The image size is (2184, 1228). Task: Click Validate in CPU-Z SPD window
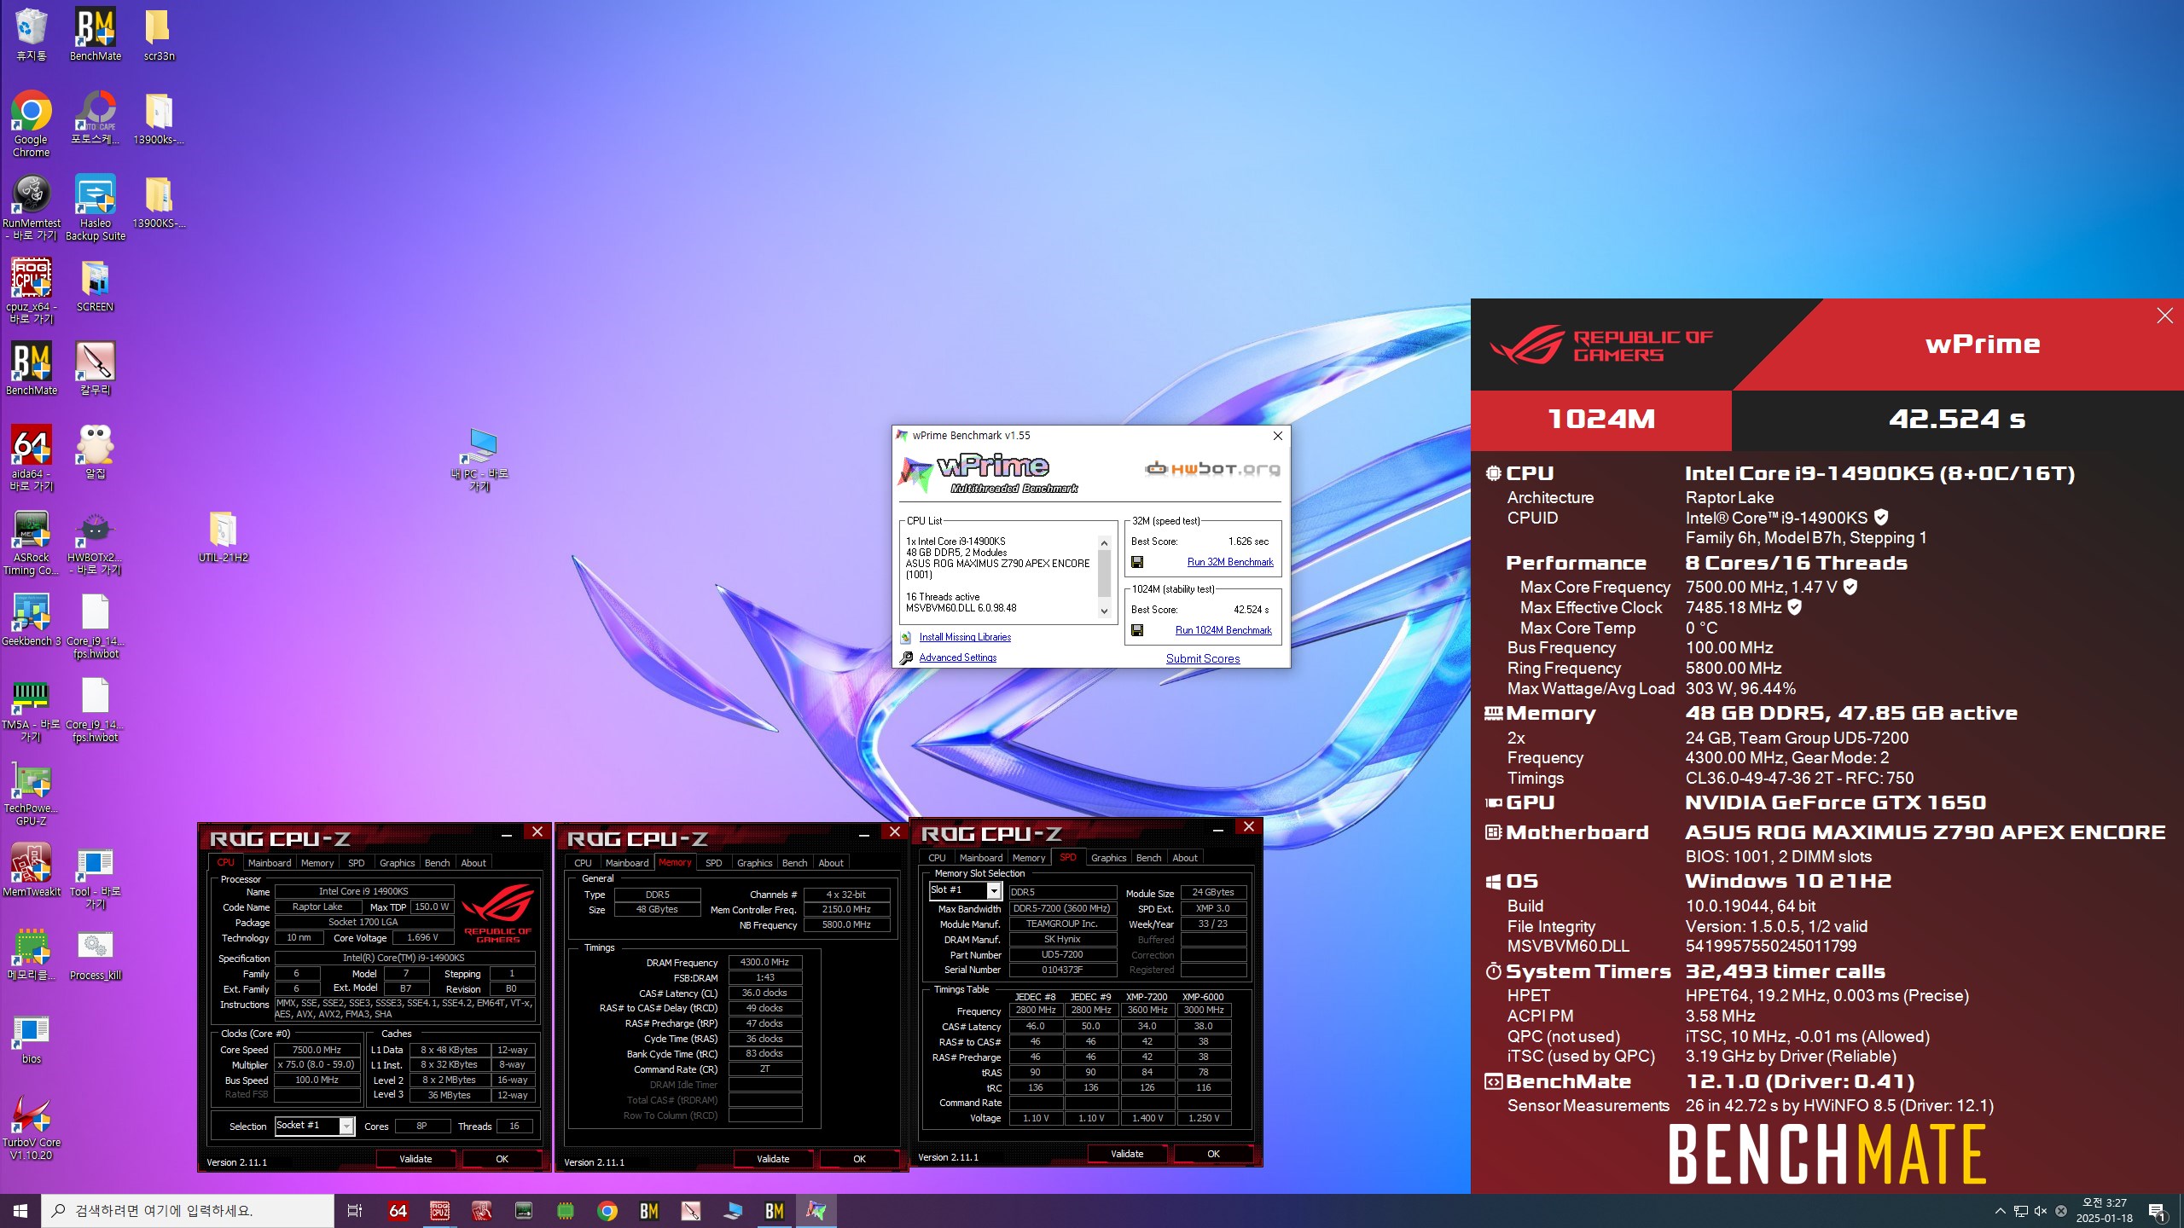coord(1127,1154)
